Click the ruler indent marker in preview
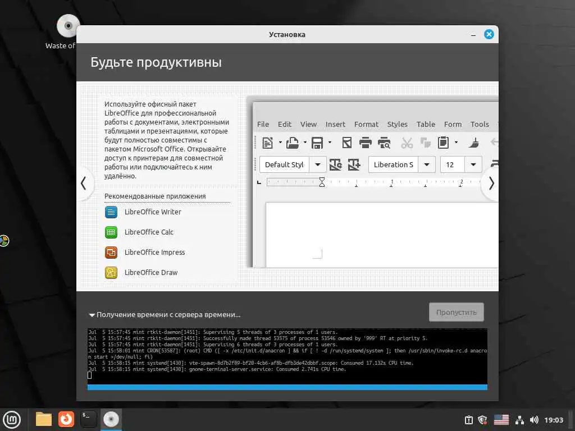Image resolution: width=575 pixels, height=431 pixels. (322, 182)
